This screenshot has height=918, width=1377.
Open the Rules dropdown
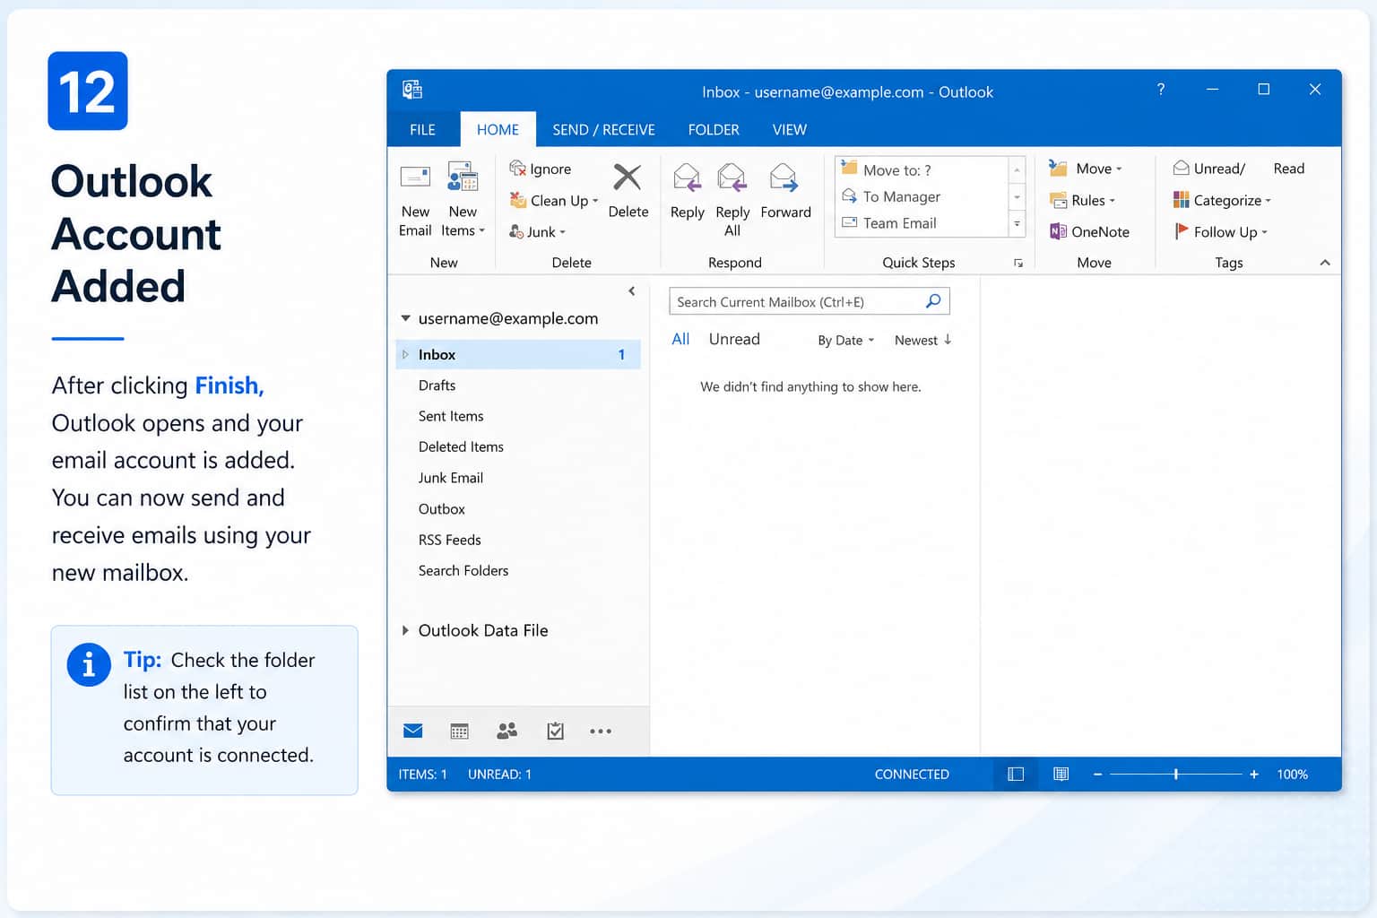[x=1082, y=200]
